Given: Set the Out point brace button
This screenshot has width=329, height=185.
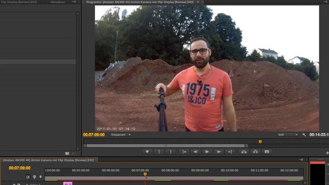Looking at the screenshot, I should pos(171,152).
